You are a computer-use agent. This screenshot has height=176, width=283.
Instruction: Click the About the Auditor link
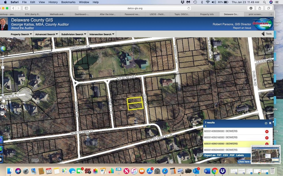[x=23, y=28]
